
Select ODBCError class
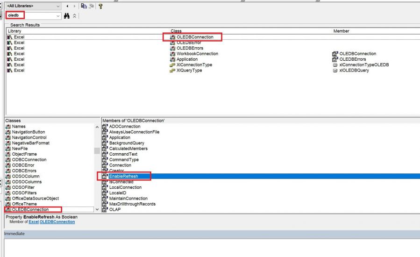coord(23,165)
